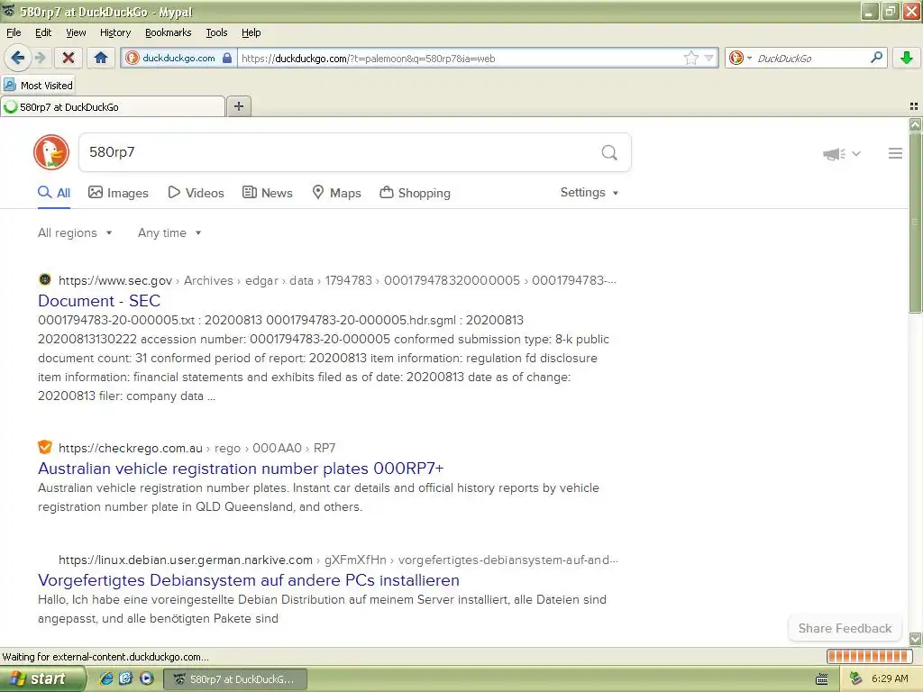This screenshot has height=692, width=923.
Task: Click the sec.gov result favicon
Action: tap(45, 279)
